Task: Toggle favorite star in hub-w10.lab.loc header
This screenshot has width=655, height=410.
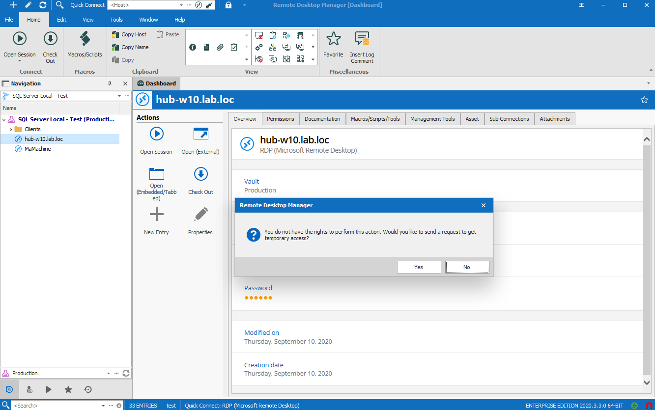Action: coord(644,100)
